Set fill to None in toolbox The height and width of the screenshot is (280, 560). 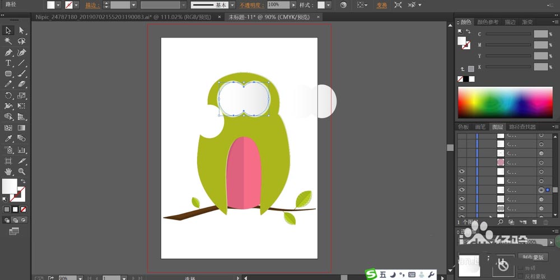[23, 209]
